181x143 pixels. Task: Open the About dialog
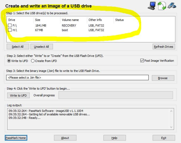point(65,138)
